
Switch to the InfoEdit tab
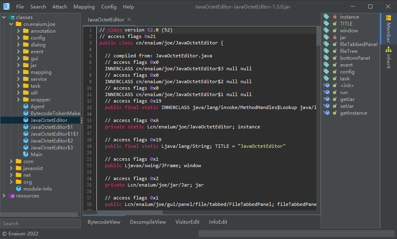click(218, 222)
